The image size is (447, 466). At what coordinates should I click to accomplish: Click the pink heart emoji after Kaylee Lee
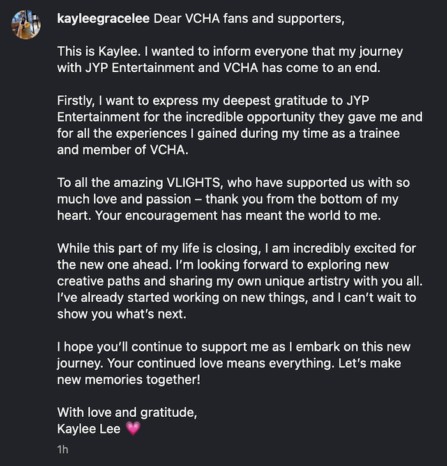point(133,428)
